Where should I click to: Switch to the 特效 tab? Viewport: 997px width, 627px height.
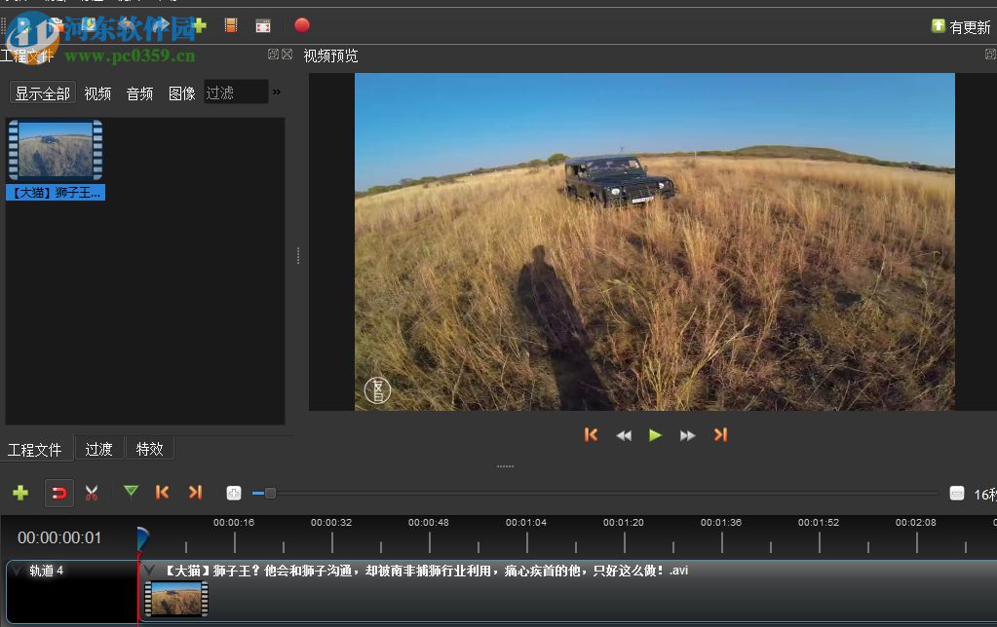(x=150, y=449)
